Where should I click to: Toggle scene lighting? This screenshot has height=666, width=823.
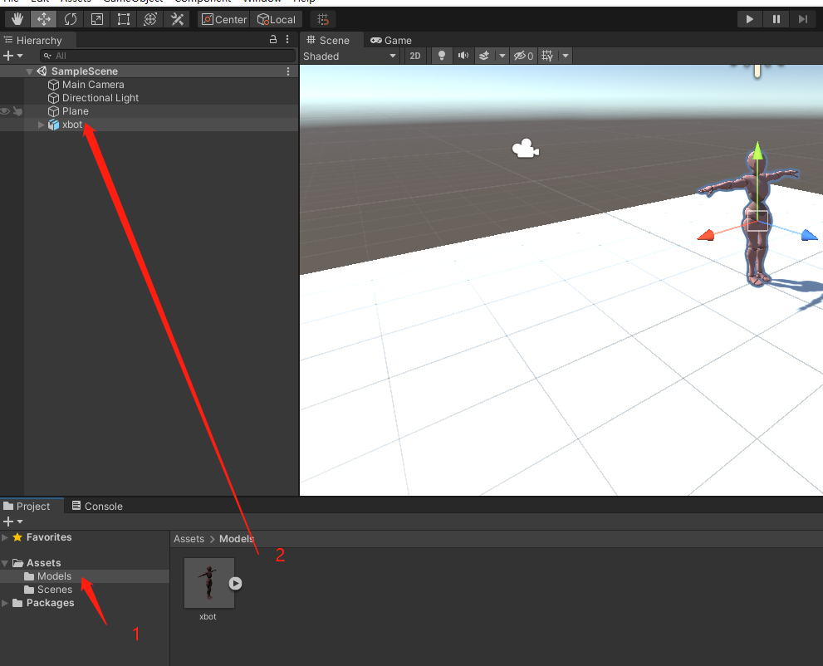point(442,56)
